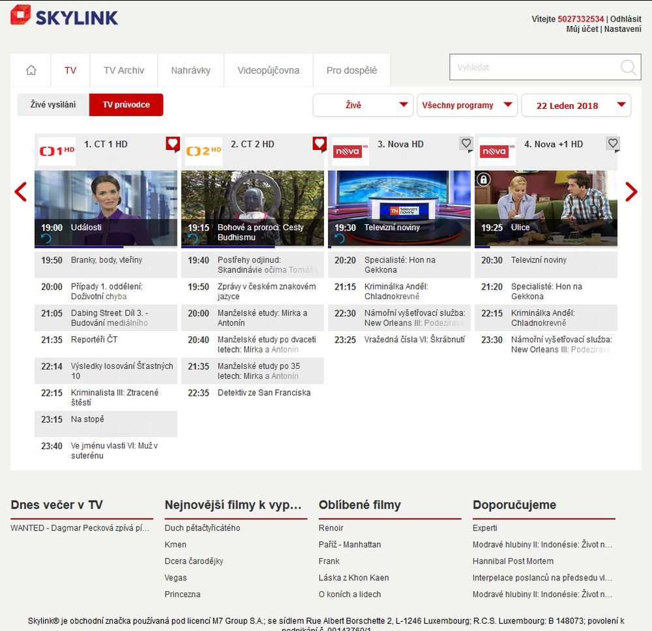Screen dimensions: 652x631
Task: Open Experti in Doporučujeme
Action: click(485, 528)
